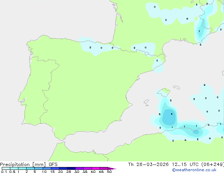224x173 pixels.
Task: Click the 0.1–0.5 mm legend color swatch
Action: (x=6, y=168)
